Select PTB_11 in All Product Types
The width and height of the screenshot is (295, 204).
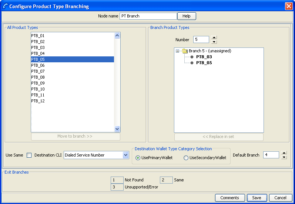pos(73,95)
